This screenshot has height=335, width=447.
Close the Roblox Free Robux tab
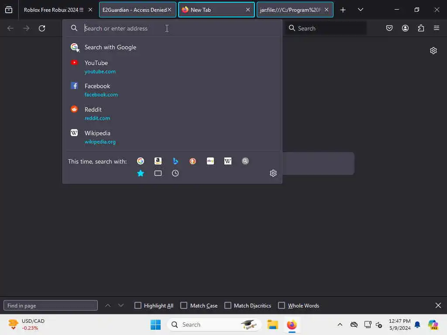[x=90, y=10]
